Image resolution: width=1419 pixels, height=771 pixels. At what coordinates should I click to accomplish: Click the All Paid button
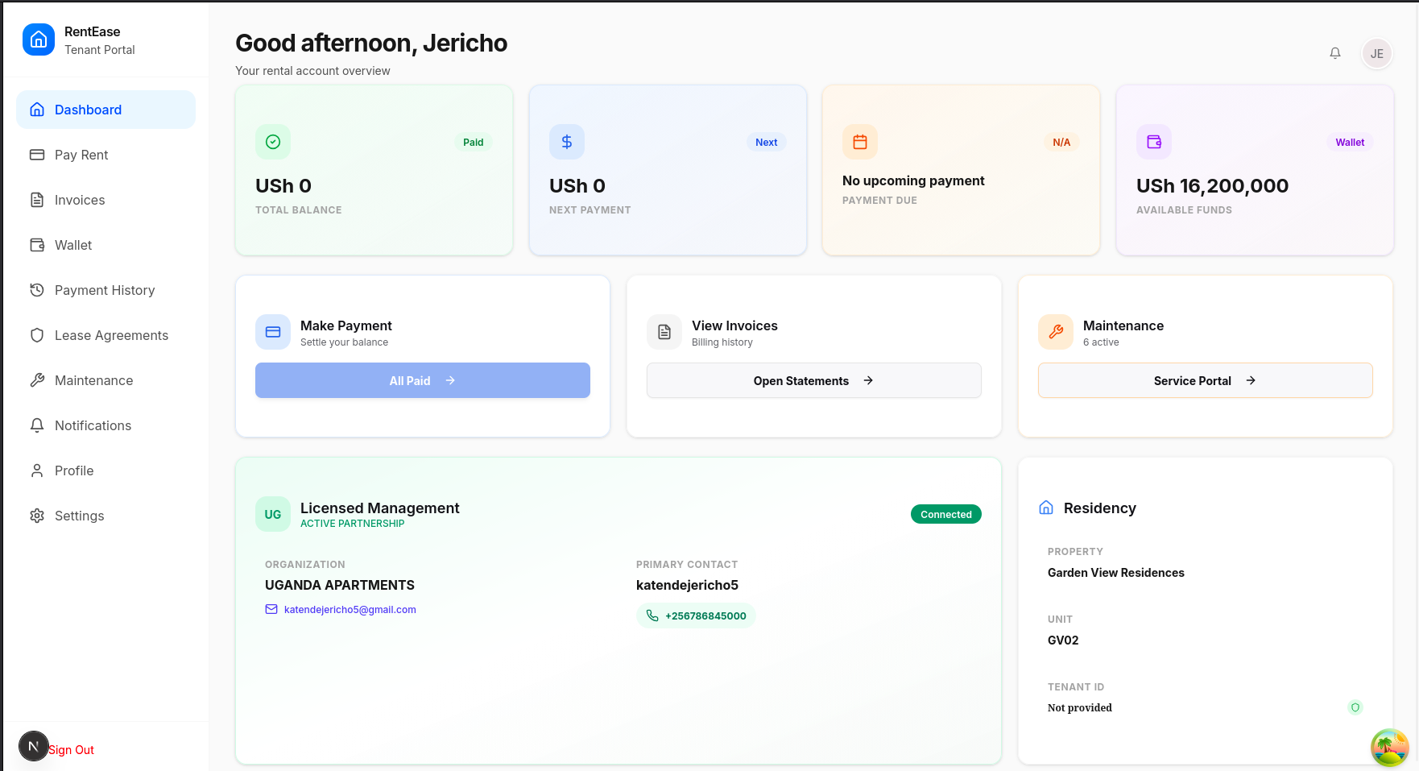[422, 380]
